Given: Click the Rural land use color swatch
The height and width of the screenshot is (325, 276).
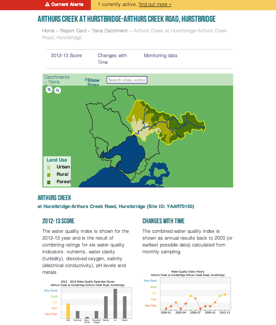Looking at the screenshot, I should 49,175.
